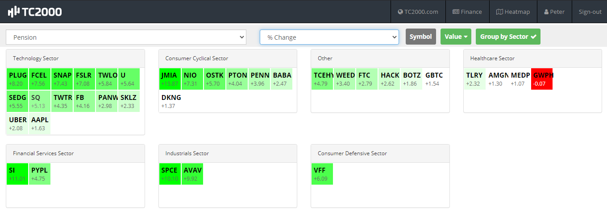The width and height of the screenshot is (607, 219).
Task: Toggle the Group by Sector option
Action: pos(508,37)
